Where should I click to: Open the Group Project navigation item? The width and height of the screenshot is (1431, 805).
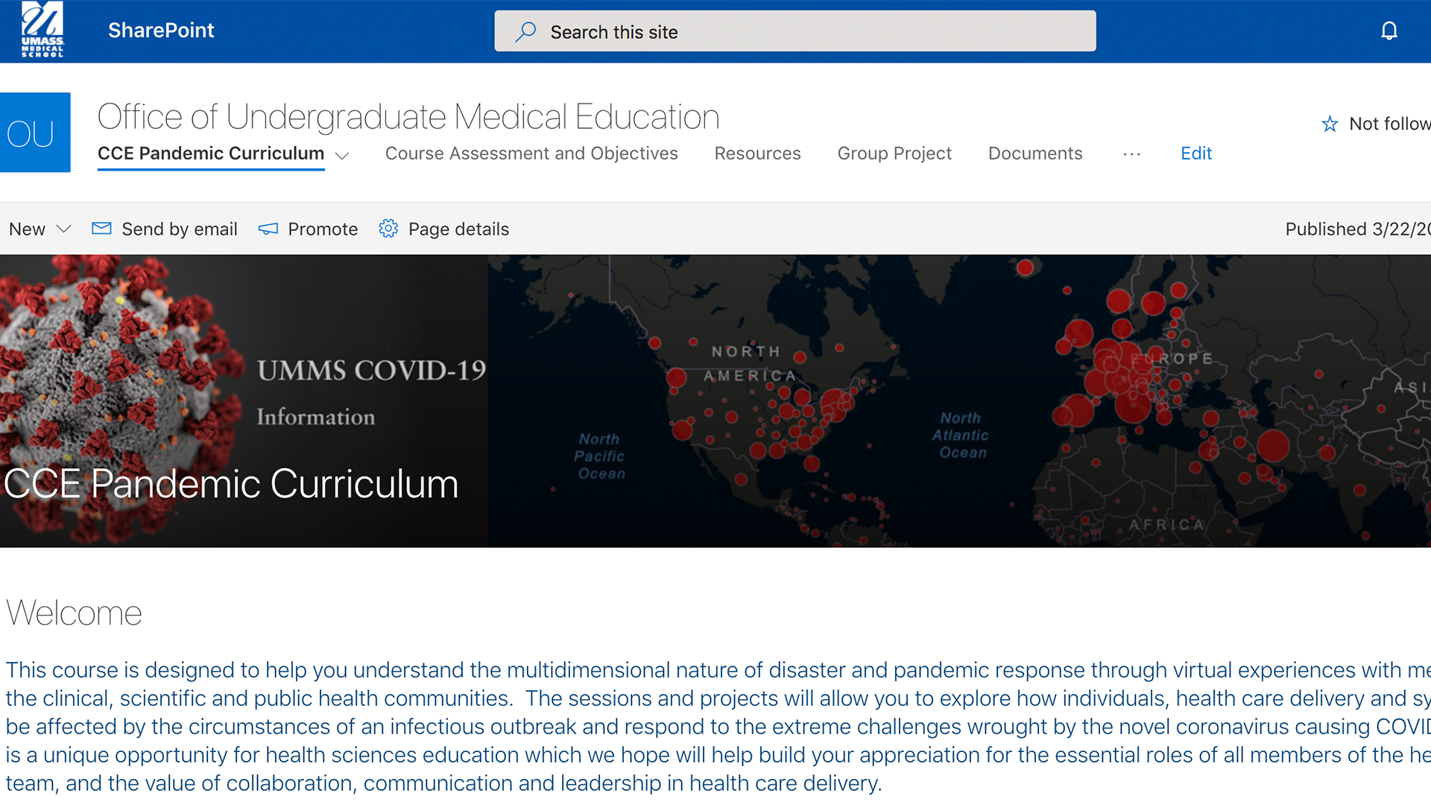click(x=894, y=154)
